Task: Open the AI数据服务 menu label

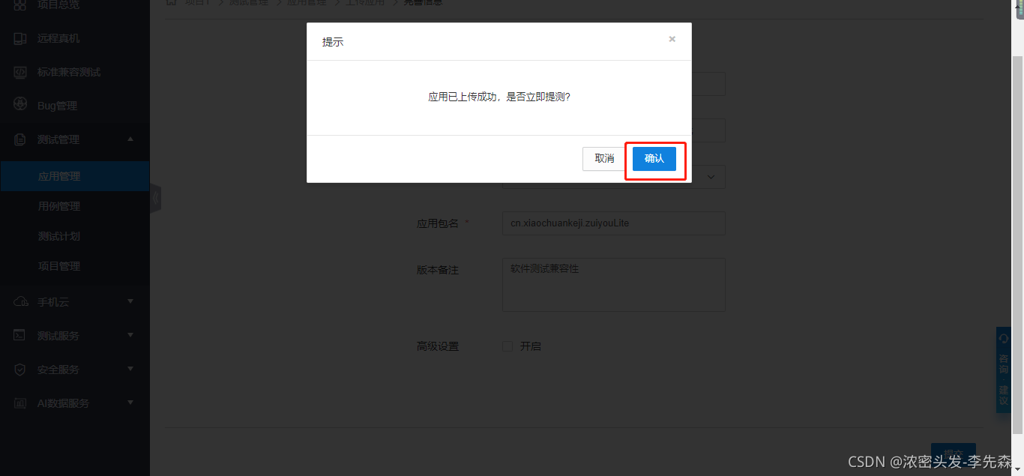Action: (x=64, y=403)
